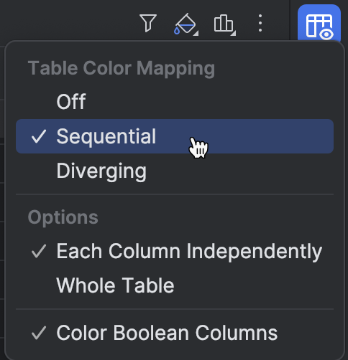This screenshot has width=348, height=360.
Task: Click the blue table view icon
Action: pyautogui.click(x=319, y=24)
